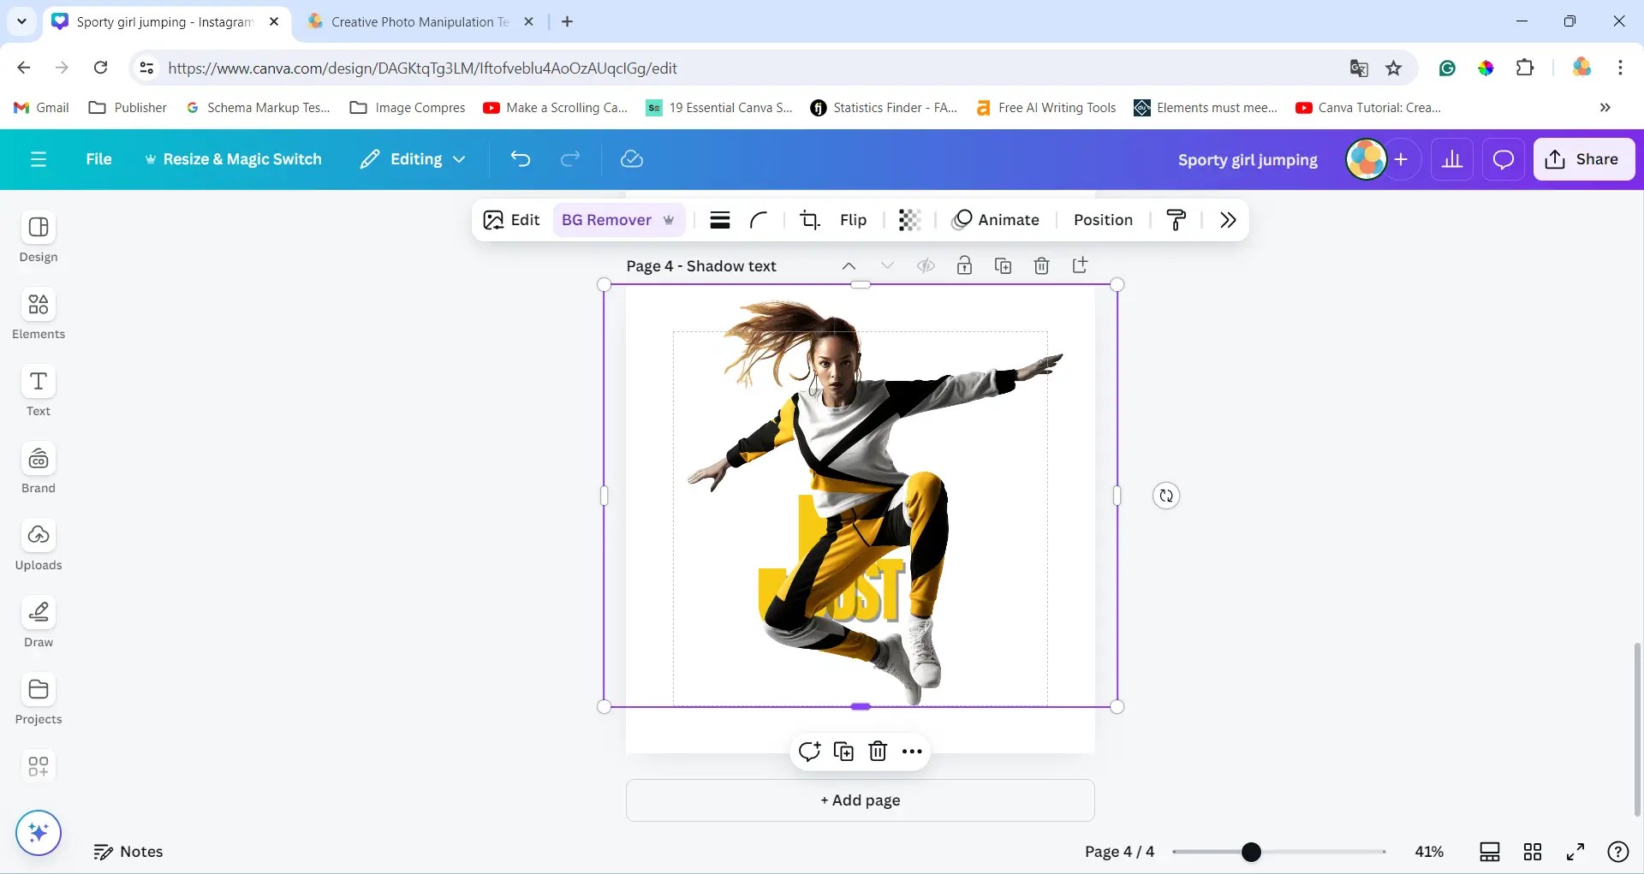Click the zoom slider handle
Viewport: 1644px width, 874px height.
tap(1251, 852)
